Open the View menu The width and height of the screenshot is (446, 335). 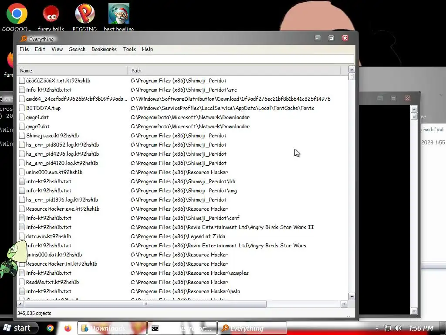[x=57, y=49]
